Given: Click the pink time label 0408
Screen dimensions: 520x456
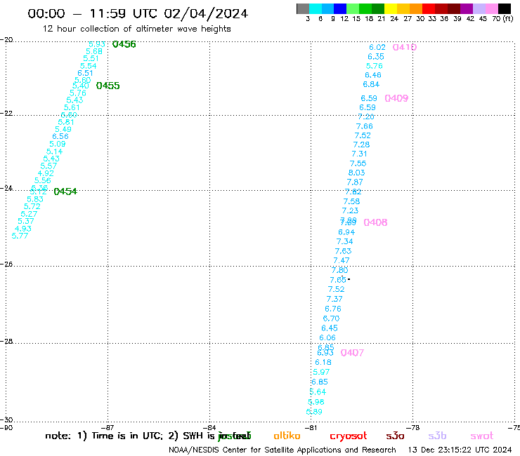Looking at the screenshot, I should coord(375,222).
